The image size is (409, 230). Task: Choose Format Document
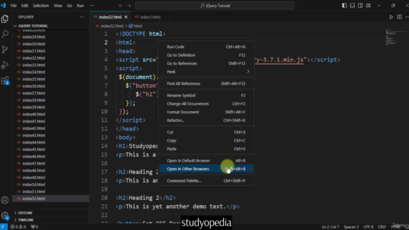pos(206,112)
